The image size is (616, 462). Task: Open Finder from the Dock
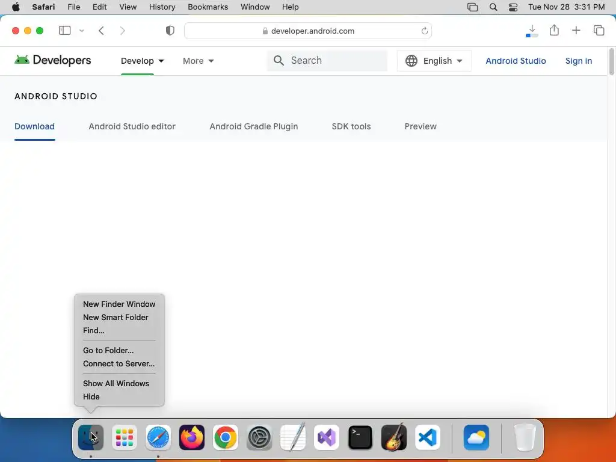coord(91,437)
